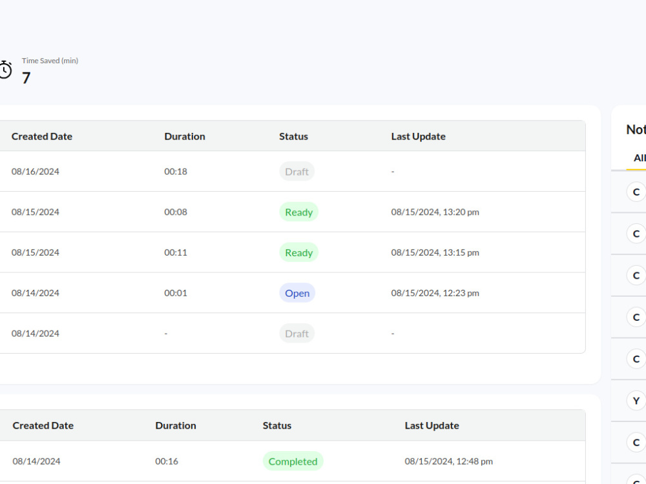The width and height of the screenshot is (646, 484).
Task: Click the Time Saved value 7
Action: (26, 78)
